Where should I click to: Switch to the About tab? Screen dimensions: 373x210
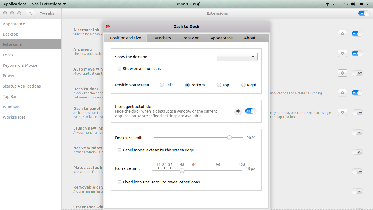coord(250,38)
